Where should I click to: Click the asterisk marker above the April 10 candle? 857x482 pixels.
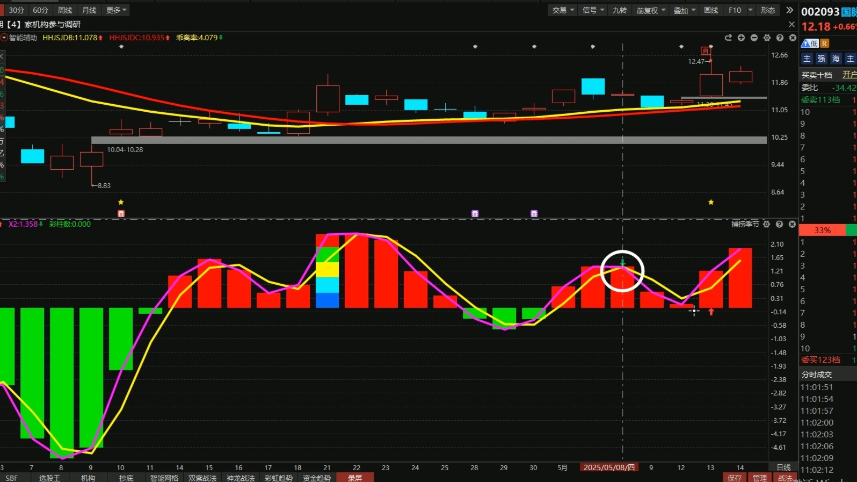[x=121, y=47]
